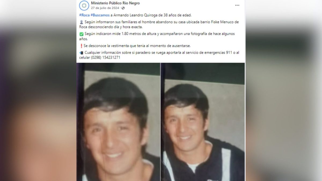Open the Ministerio Público Río Negro profile avatar
The height and width of the screenshot is (181, 322).
coord(84,5)
